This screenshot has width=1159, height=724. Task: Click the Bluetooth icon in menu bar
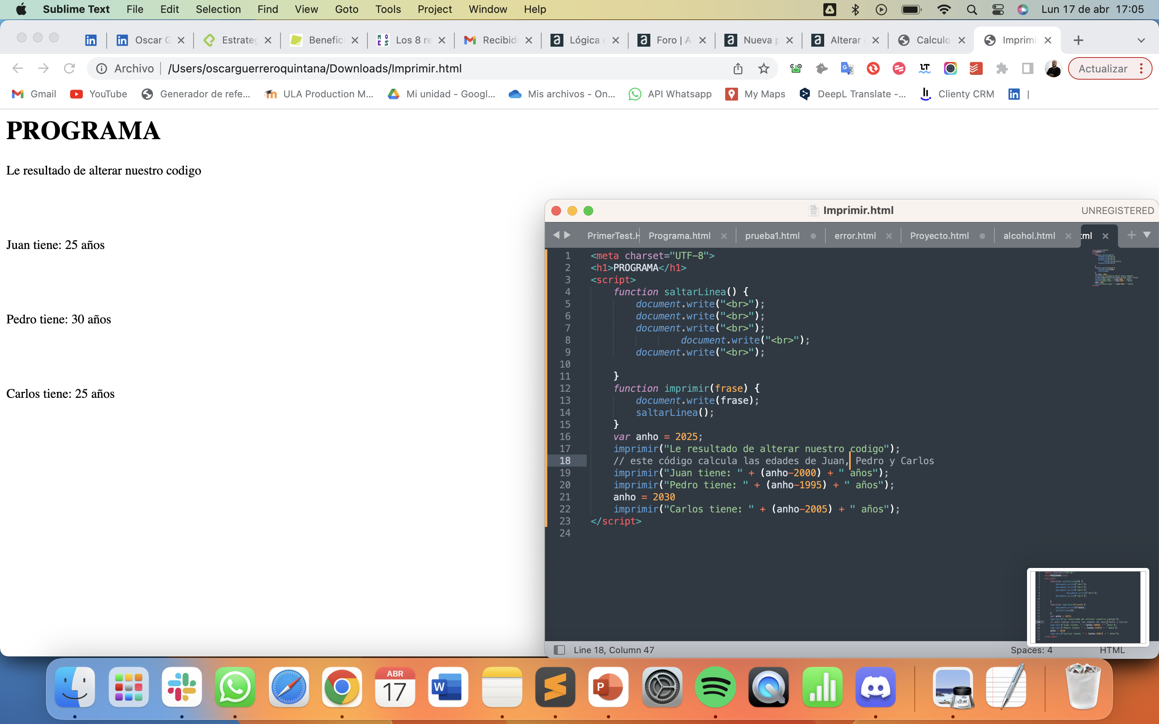[x=855, y=10]
